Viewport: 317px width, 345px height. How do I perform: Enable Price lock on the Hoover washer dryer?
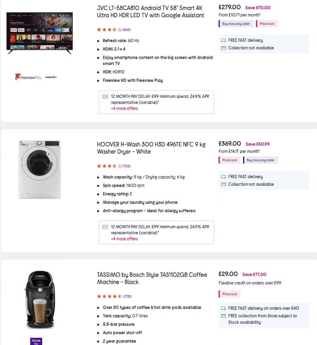tap(229, 160)
